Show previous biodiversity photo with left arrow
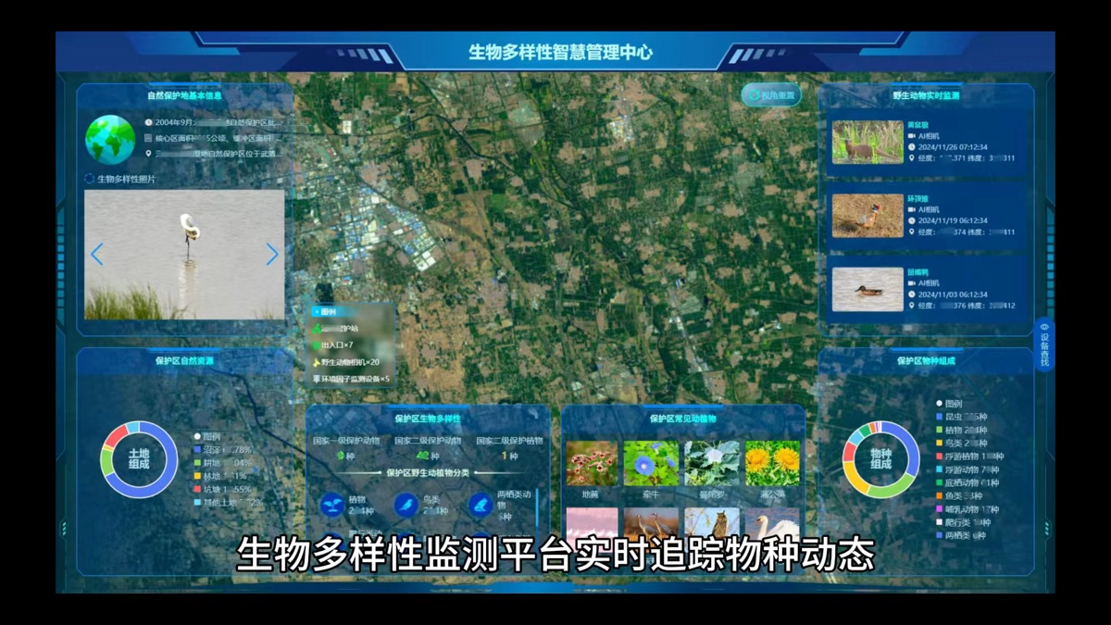The width and height of the screenshot is (1111, 625). (97, 255)
